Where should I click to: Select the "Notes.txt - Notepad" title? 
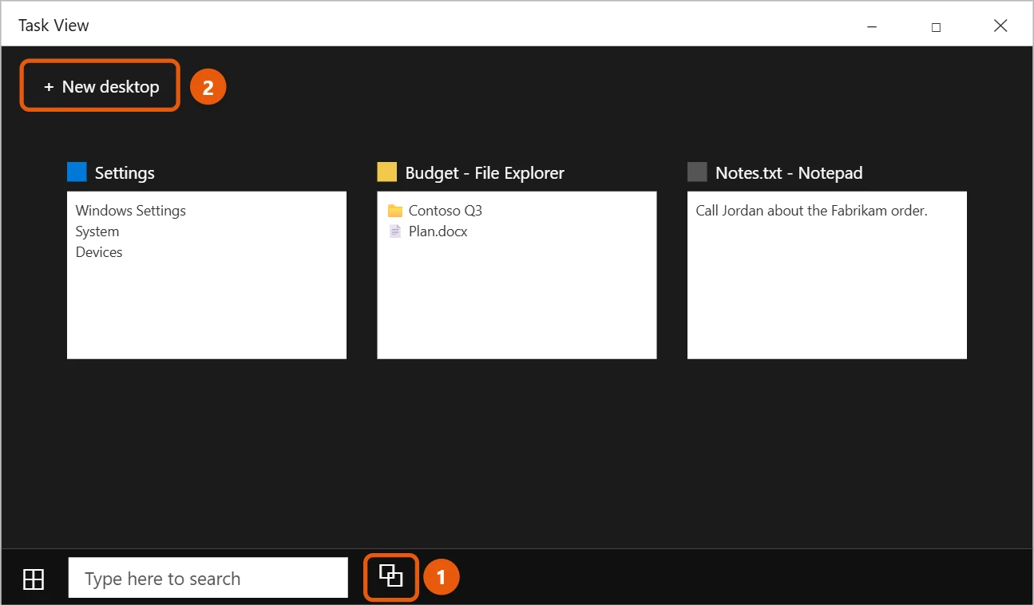[x=789, y=173]
